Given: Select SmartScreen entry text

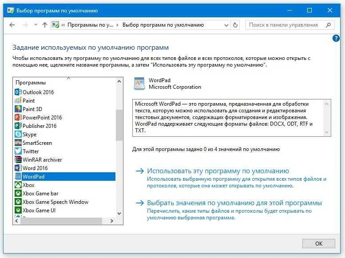Looking at the screenshot, I should [x=37, y=143].
